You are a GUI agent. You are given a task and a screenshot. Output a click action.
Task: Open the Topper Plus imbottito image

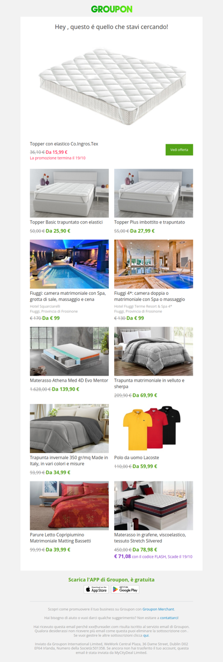coord(154,193)
